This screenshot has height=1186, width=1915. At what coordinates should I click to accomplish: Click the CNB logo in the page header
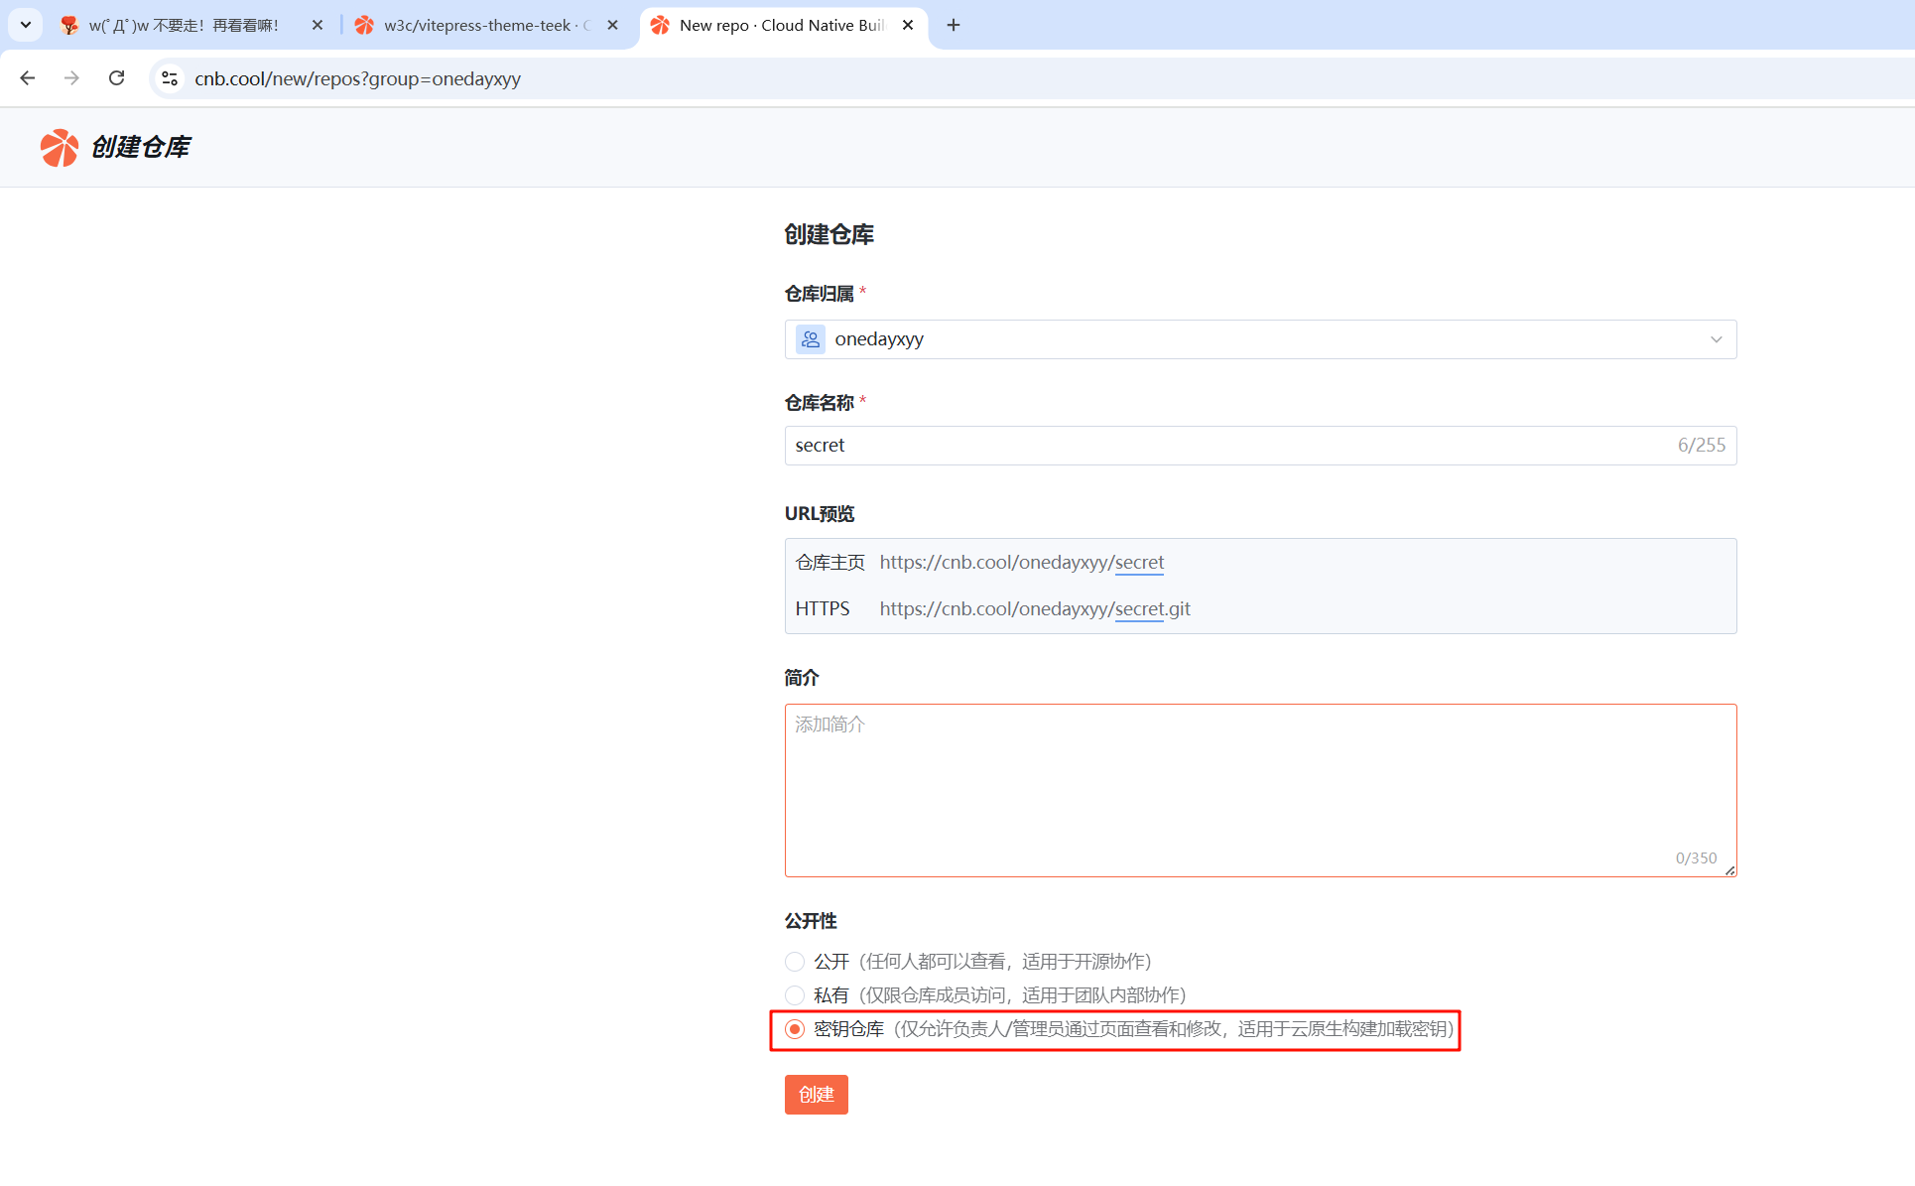tap(60, 148)
